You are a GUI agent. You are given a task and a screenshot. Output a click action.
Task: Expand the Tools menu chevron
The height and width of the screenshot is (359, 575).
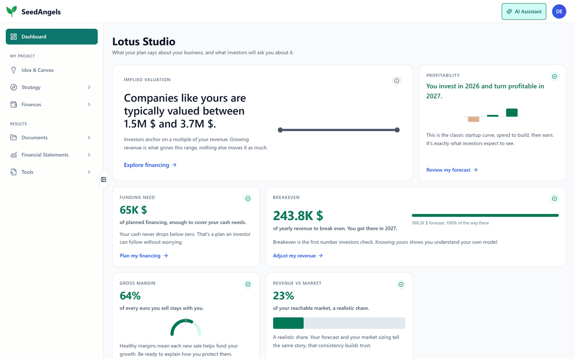point(89,172)
